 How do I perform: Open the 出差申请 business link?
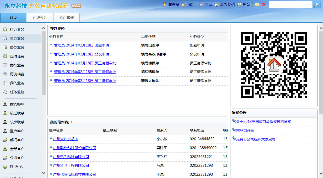coord(81,45)
